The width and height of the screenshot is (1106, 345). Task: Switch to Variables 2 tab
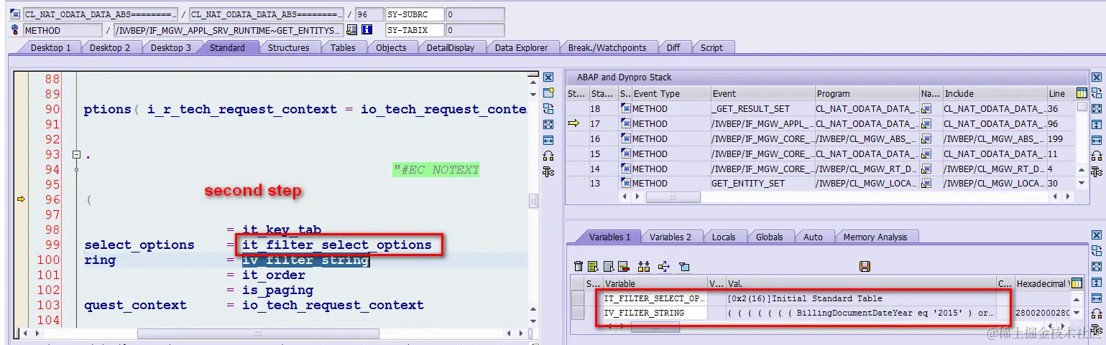click(x=670, y=237)
